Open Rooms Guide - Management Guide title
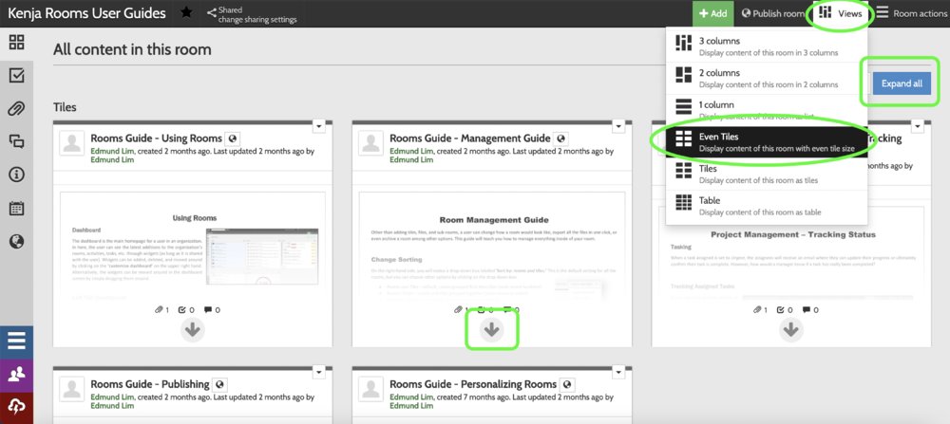Screen dimensions: 950x424 click(470, 138)
